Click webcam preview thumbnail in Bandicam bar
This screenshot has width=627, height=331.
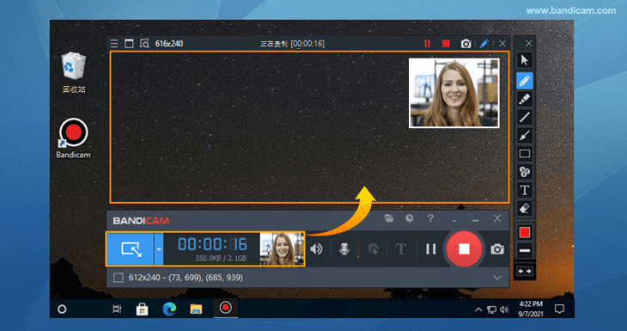tap(282, 249)
